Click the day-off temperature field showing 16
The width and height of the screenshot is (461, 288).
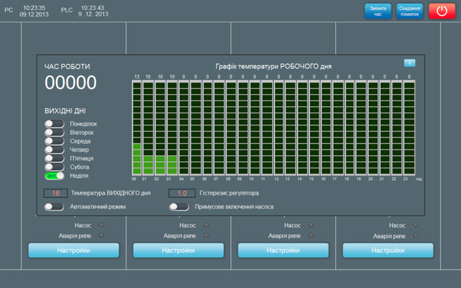coord(55,193)
